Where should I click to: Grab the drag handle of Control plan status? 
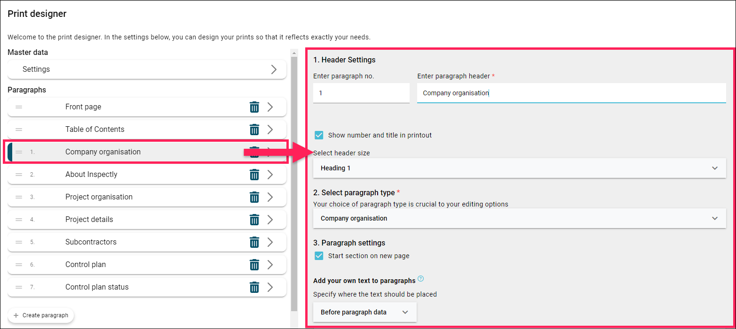(x=19, y=287)
